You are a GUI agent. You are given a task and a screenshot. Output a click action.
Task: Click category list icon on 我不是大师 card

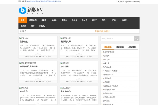click(x=88, y=56)
